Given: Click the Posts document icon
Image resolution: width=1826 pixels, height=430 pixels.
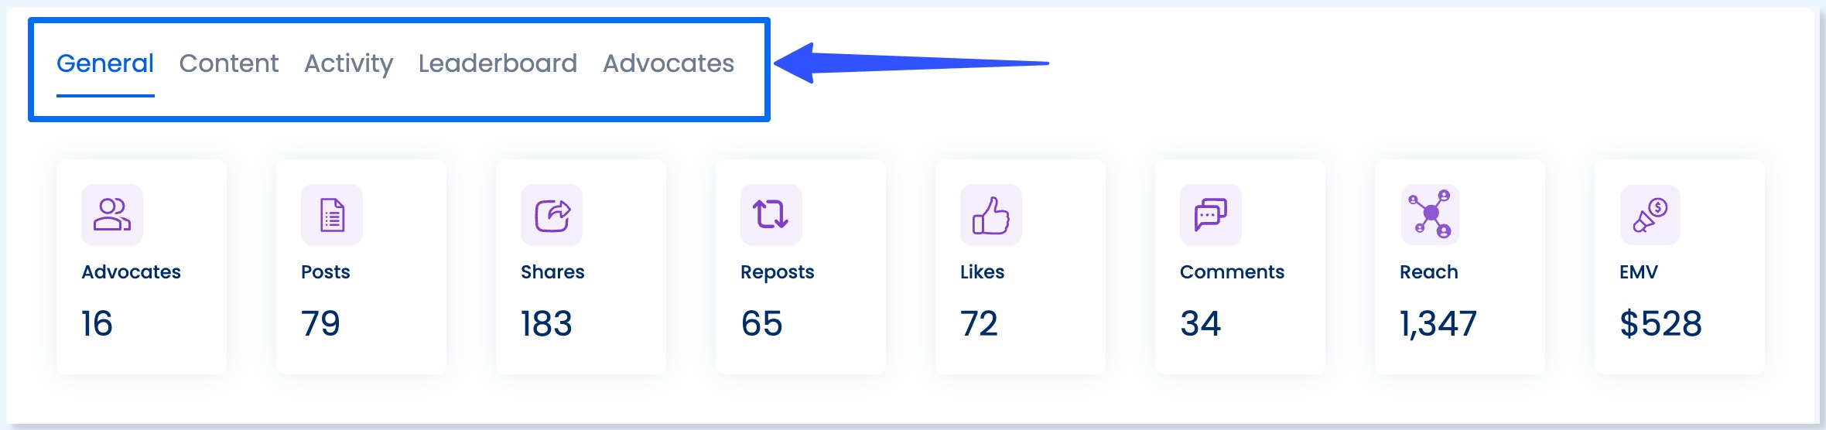Looking at the screenshot, I should click(x=332, y=215).
